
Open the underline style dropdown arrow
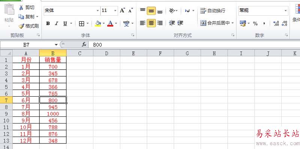pos(71,24)
